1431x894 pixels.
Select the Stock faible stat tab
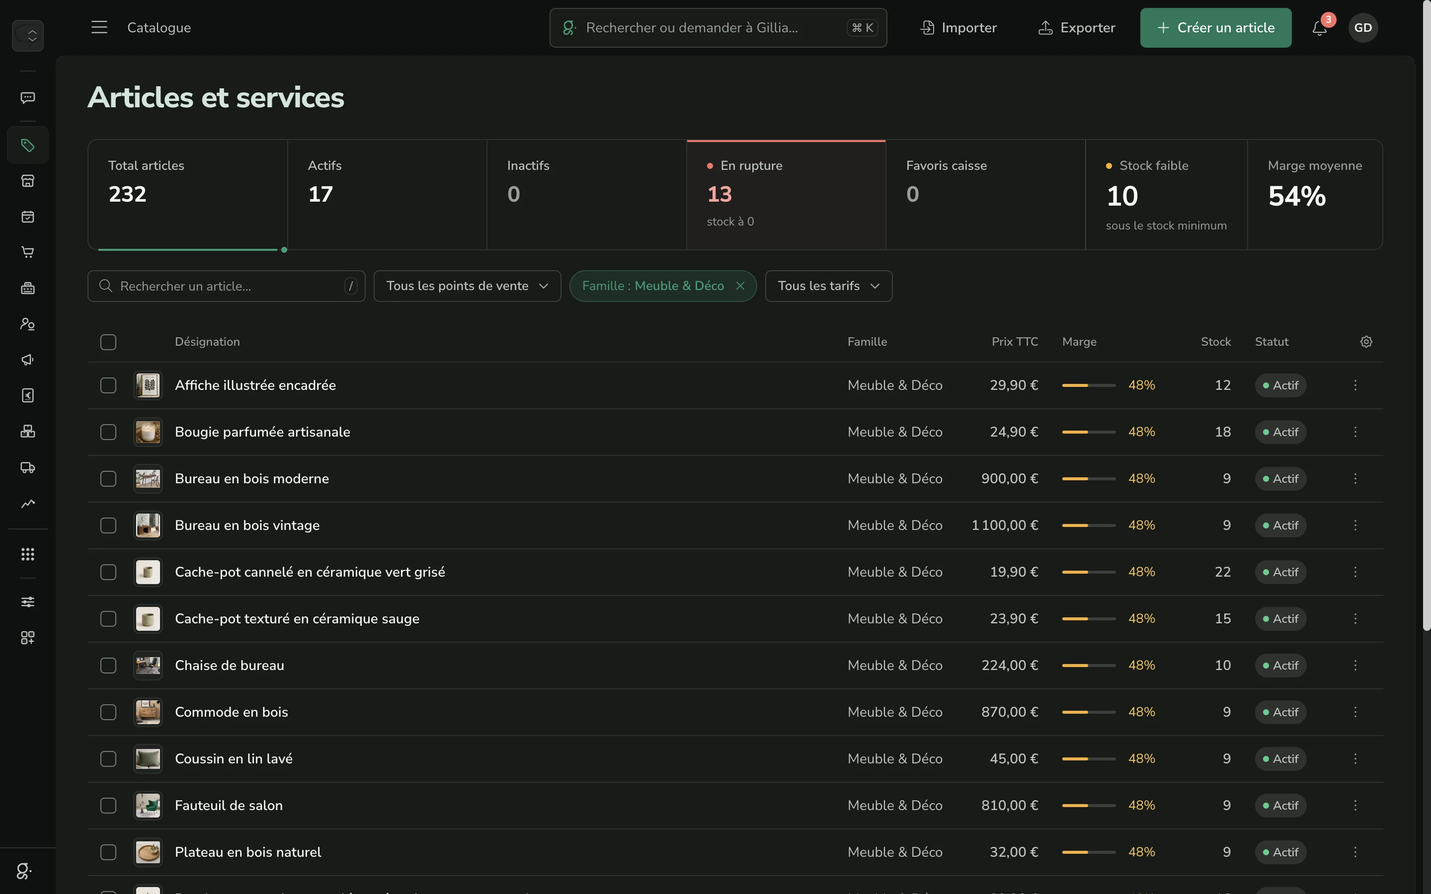pos(1166,195)
